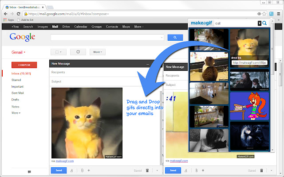Click into the makeagif search field containing cat
Image resolution: width=284 pixels, height=177 pixels.
pos(236,23)
